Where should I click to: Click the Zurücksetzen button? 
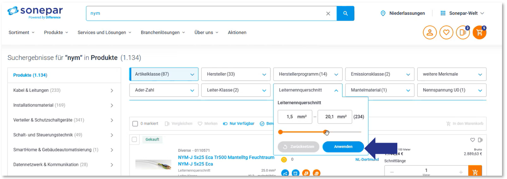point(298,147)
